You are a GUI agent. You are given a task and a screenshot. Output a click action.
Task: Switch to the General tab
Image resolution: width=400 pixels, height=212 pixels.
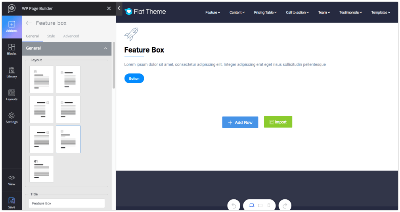33,36
